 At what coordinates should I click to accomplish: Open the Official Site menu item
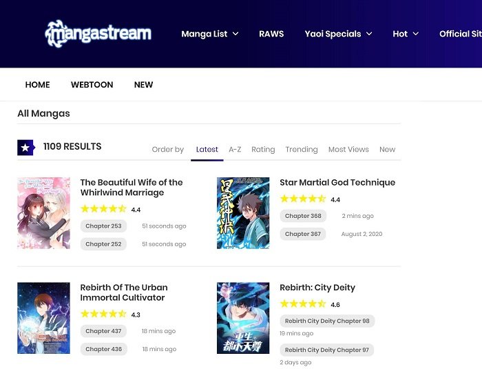[461, 34]
